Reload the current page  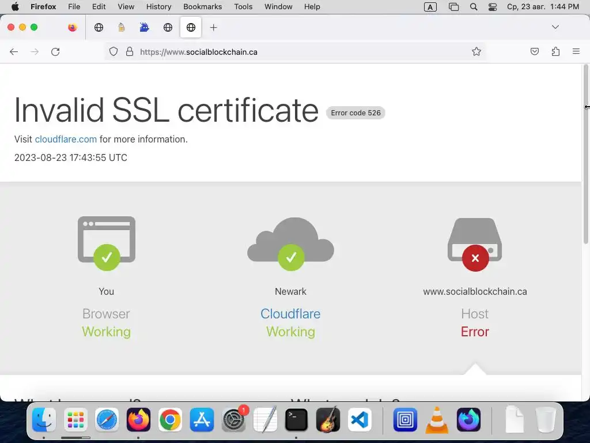[x=55, y=51]
